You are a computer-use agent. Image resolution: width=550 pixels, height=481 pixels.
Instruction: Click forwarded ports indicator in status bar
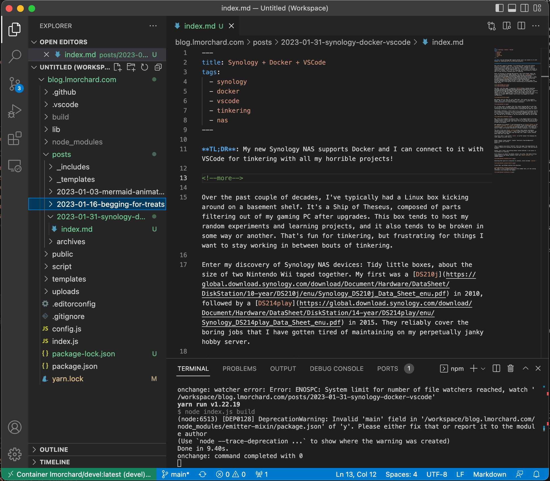tap(262, 474)
